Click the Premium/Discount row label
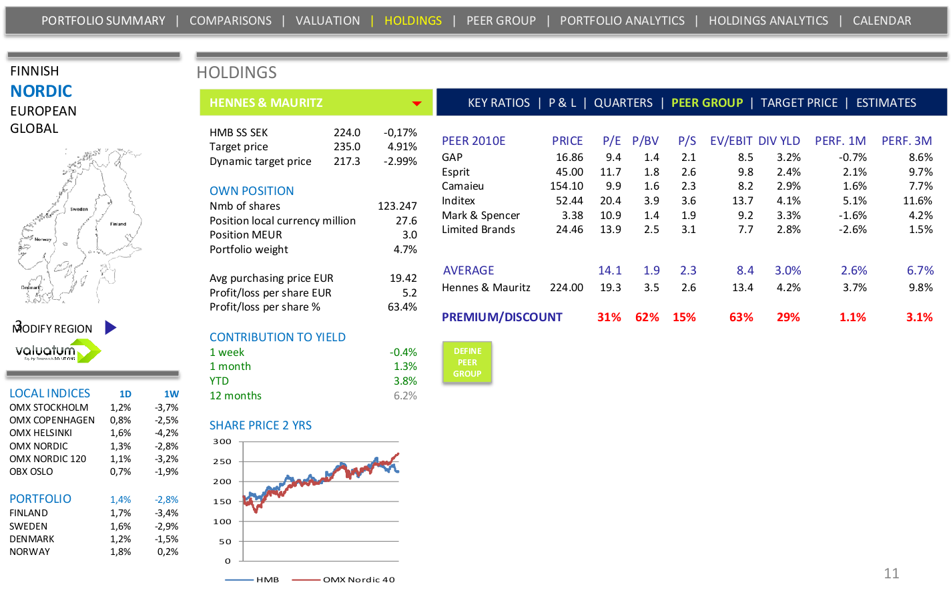 tap(502, 317)
